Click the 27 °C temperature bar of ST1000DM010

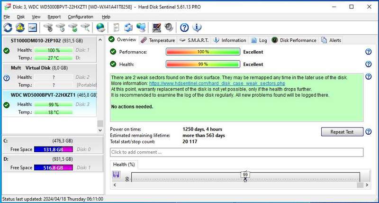(54, 58)
